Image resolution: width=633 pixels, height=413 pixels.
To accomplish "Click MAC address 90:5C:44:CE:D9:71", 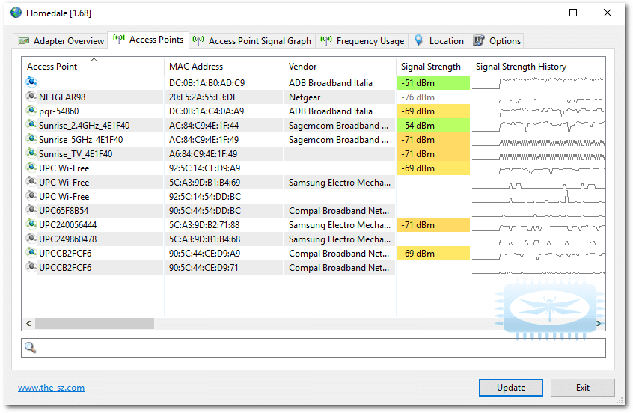I will click(x=204, y=268).
